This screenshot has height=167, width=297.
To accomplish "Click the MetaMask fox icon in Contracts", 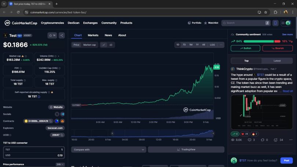I will (62, 121).
